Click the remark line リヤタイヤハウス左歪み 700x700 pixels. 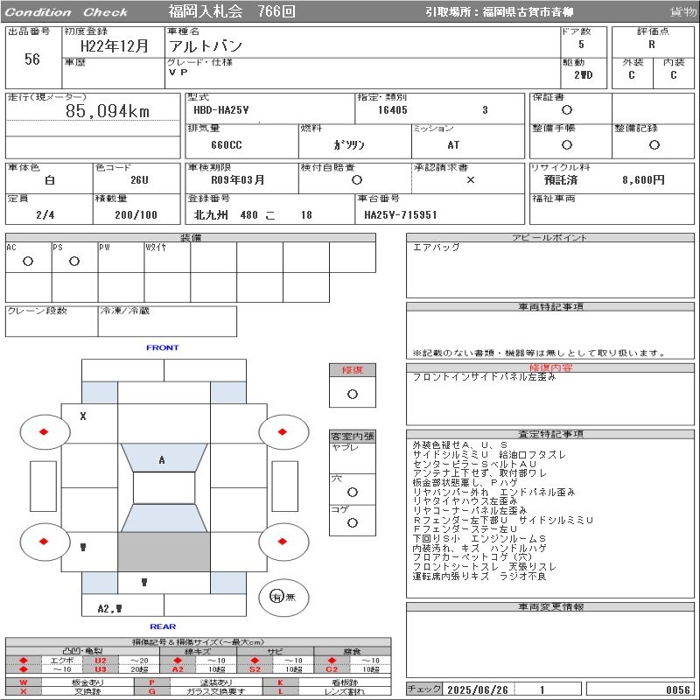465,500
